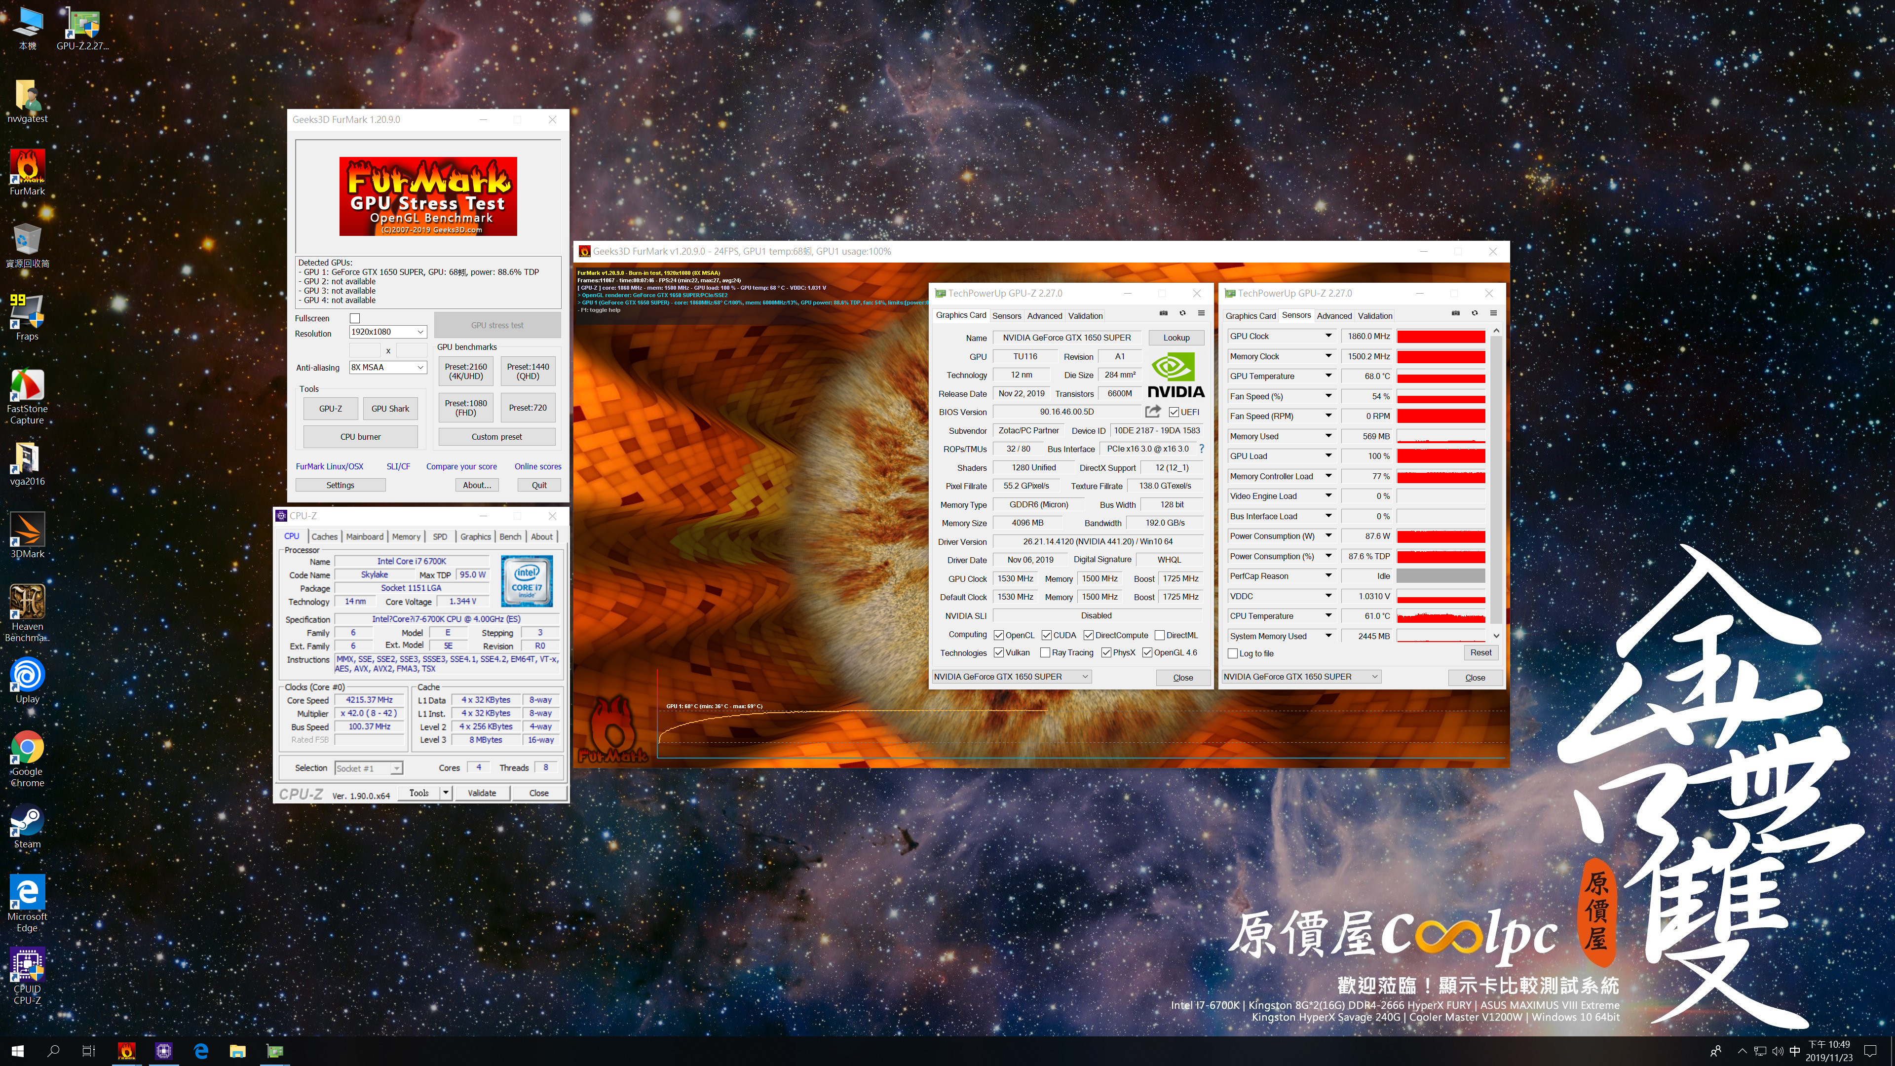Open the 3DMark desktop icon
This screenshot has height=1066, width=1895.
pyautogui.click(x=27, y=535)
